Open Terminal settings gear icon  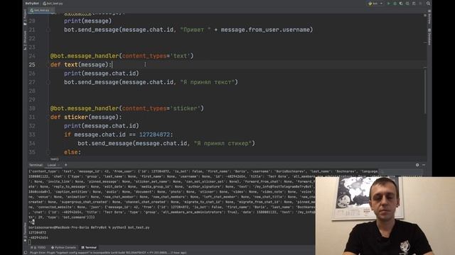click(x=417, y=165)
